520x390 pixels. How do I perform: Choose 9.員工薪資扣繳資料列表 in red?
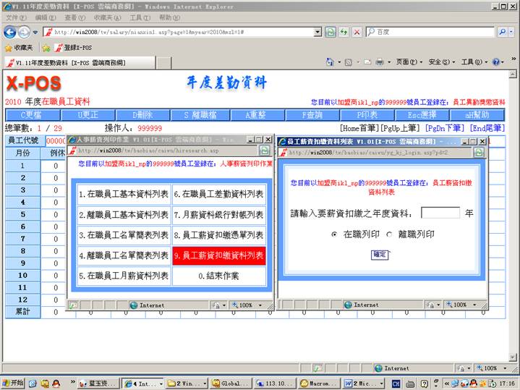click(219, 255)
